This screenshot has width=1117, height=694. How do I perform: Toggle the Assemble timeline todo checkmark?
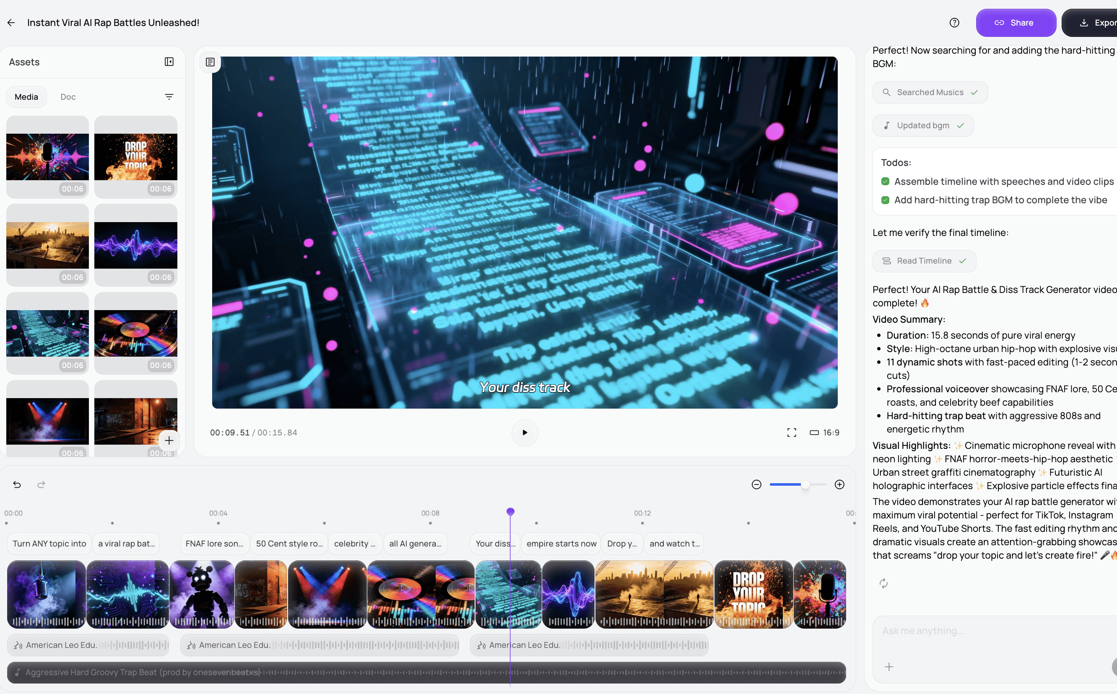coord(885,181)
